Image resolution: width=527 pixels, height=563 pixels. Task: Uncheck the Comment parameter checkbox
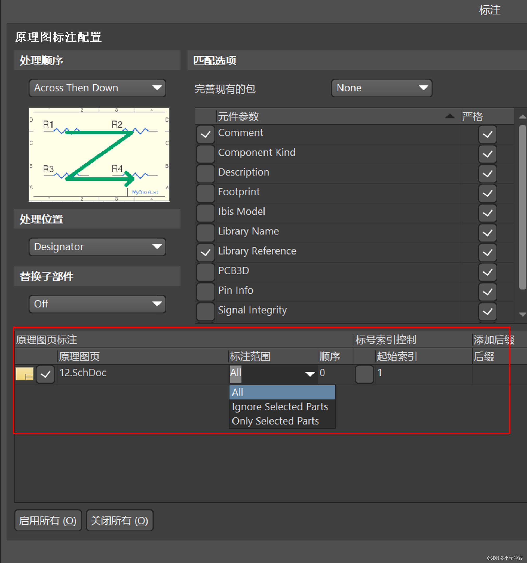[x=205, y=134]
